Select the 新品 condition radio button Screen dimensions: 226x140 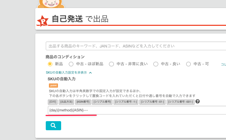[x=50, y=64]
